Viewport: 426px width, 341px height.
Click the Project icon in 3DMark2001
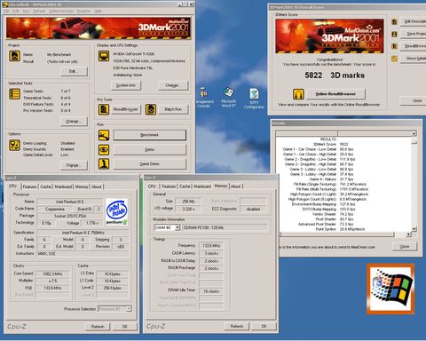point(14,56)
